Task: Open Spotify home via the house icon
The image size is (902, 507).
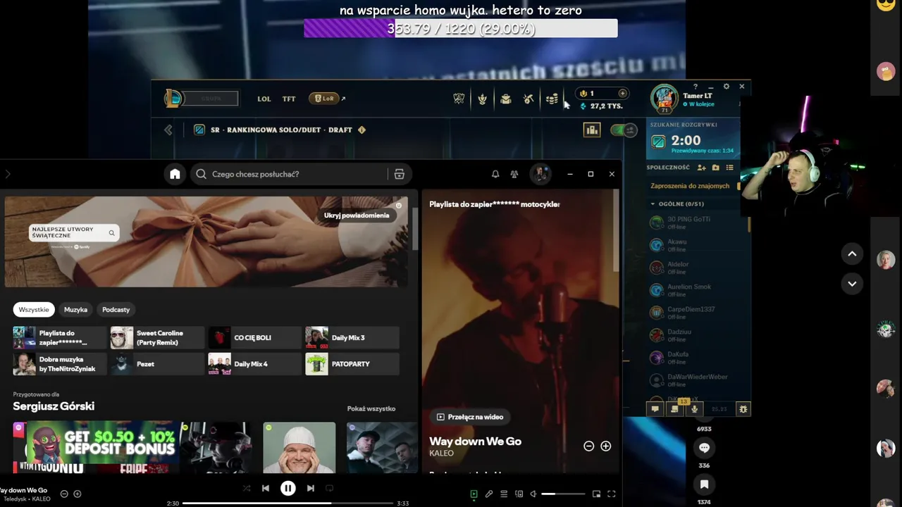Action: [175, 174]
